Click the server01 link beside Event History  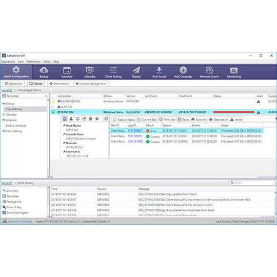tap(7, 183)
